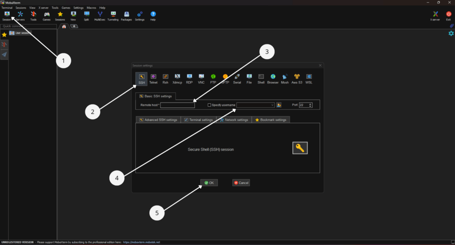The height and width of the screenshot is (245, 455).
Task: Choose the RDP session type icon
Action: (189, 79)
